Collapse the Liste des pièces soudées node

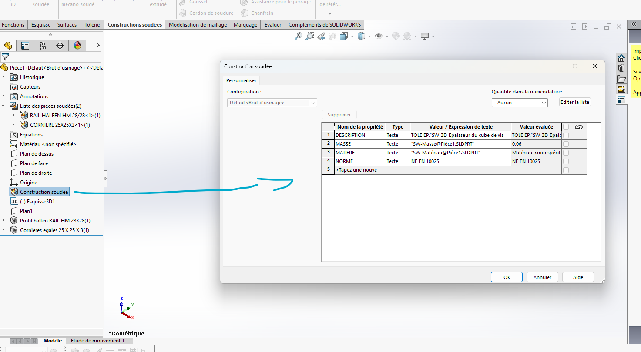click(4, 106)
